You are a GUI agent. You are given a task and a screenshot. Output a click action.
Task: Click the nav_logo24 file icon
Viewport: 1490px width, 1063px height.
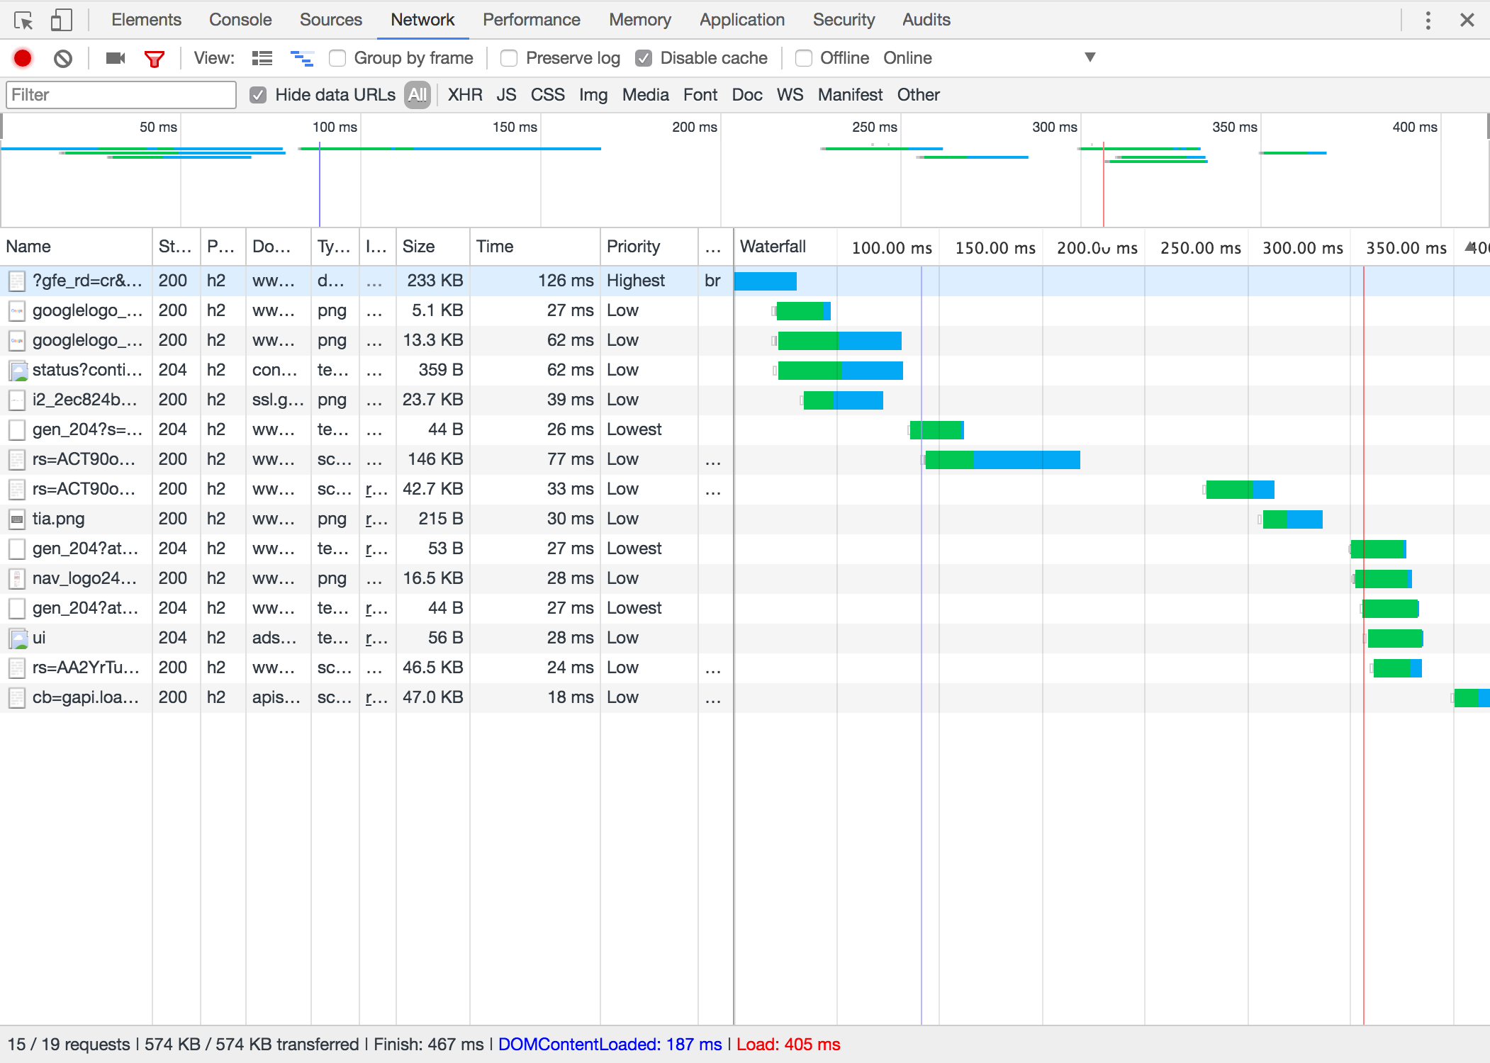[x=17, y=579]
